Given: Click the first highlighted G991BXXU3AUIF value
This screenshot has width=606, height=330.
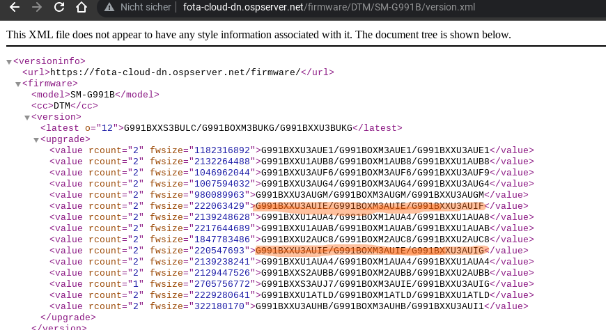Looking at the screenshot, I should pyautogui.click(x=370, y=206).
